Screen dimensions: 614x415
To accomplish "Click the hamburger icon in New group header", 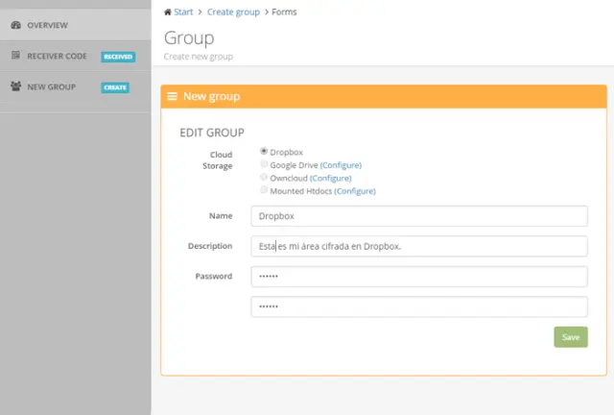I will coord(173,97).
